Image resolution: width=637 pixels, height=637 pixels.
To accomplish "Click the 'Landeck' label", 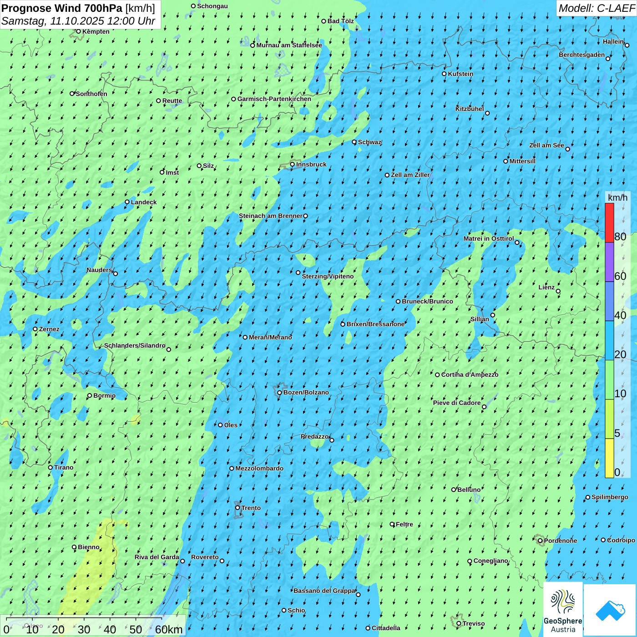I will click(144, 202).
